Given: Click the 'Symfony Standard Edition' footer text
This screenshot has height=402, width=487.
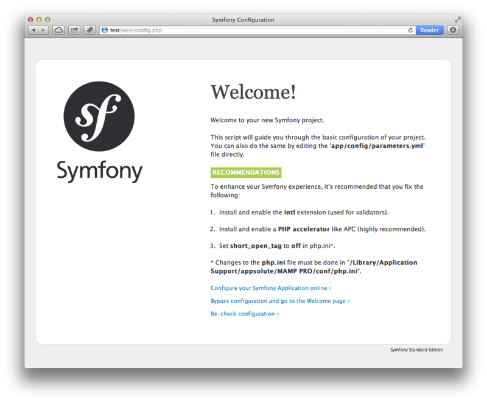Looking at the screenshot, I should pos(416,350).
